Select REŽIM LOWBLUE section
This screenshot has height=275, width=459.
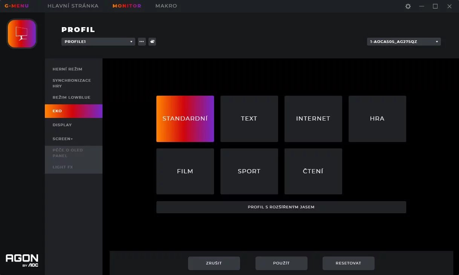[71, 97]
